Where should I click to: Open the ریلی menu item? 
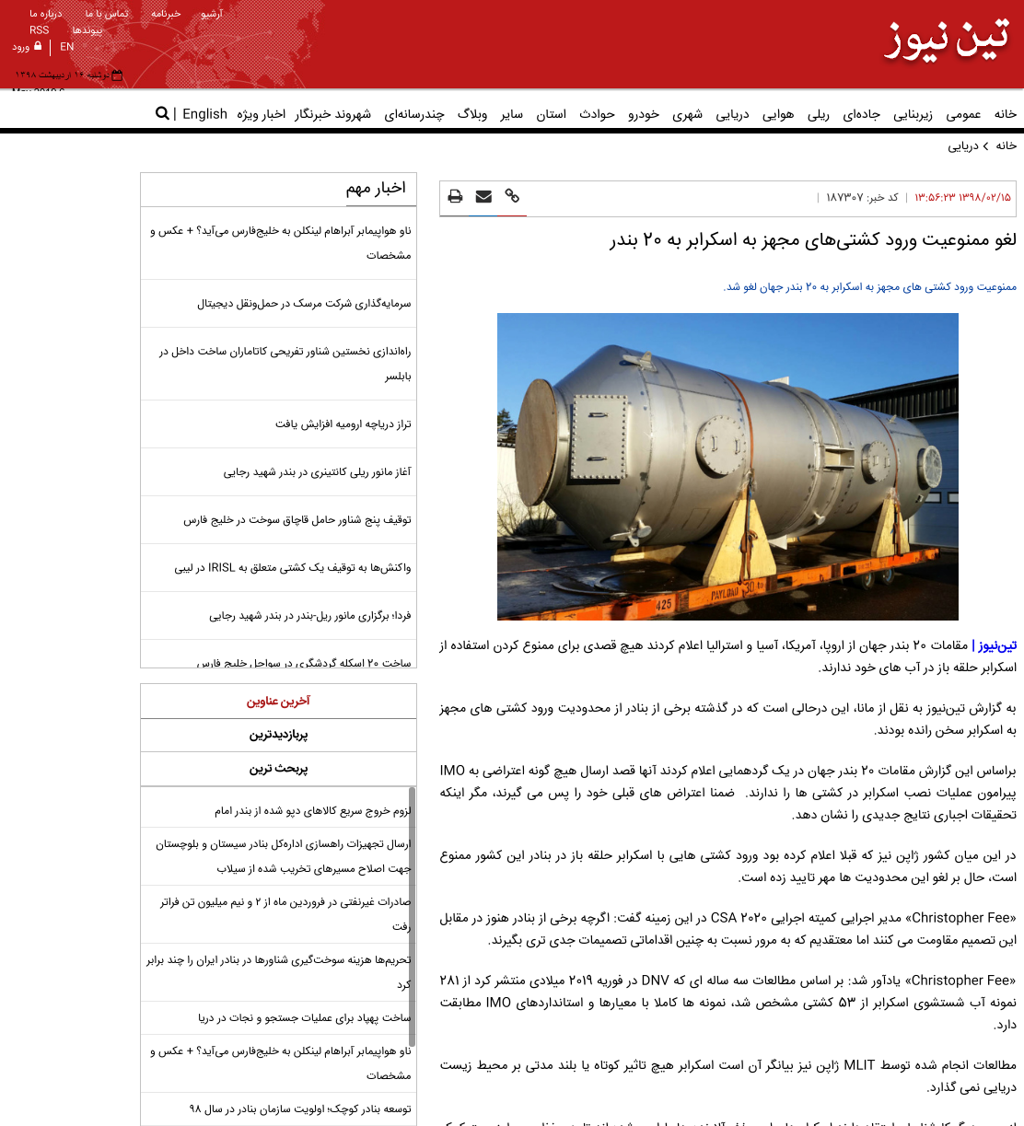(x=818, y=114)
